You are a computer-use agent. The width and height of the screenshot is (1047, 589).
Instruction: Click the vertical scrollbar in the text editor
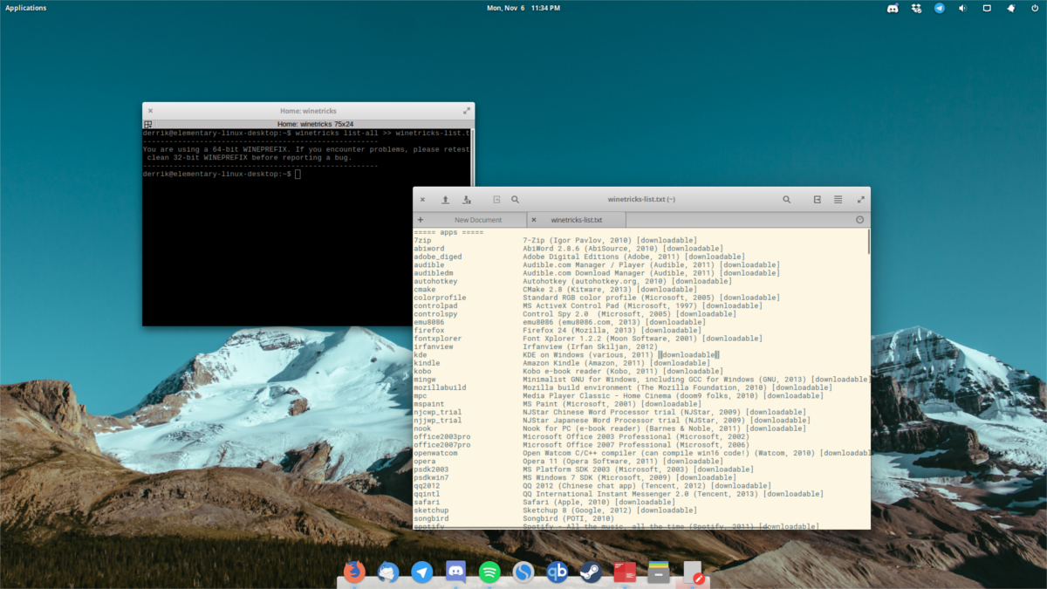pyautogui.click(x=868, y=242)
